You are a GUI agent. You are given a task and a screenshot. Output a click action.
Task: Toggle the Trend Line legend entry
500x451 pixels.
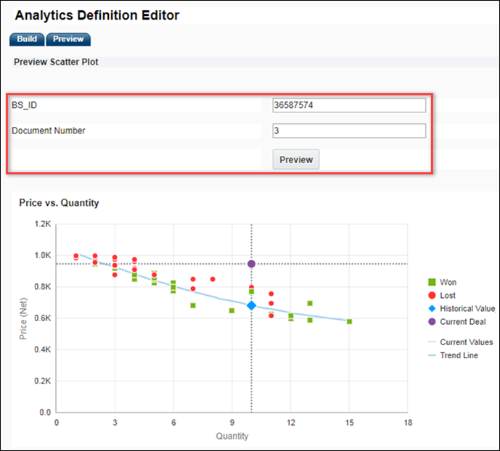coord(453,355)
